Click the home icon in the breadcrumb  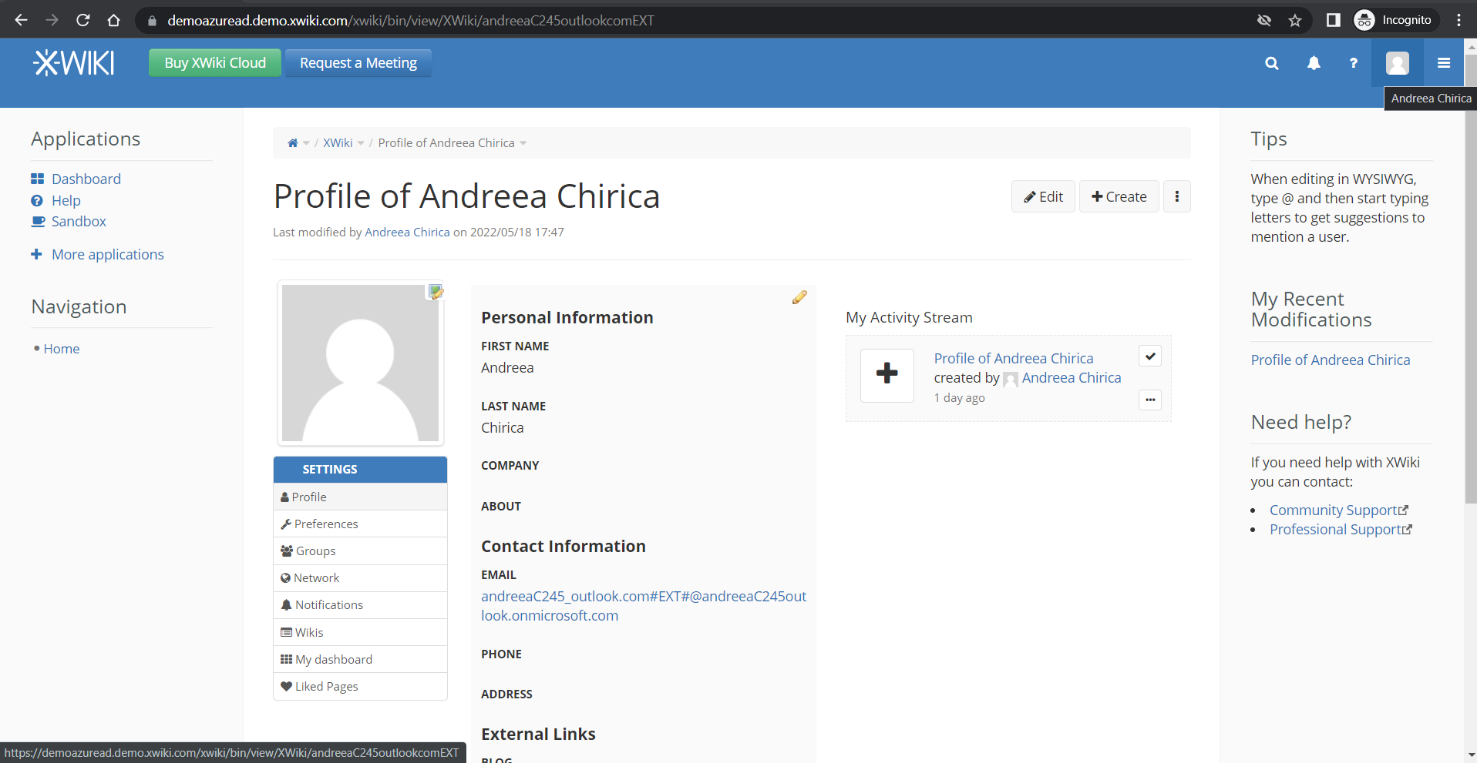pos(293,143)
